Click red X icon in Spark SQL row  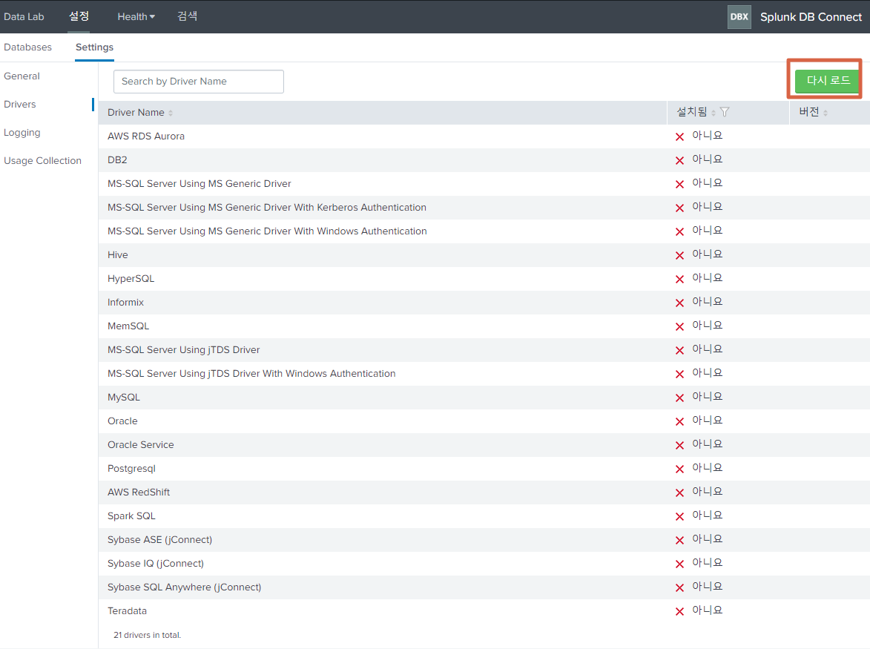click(679, 516)
